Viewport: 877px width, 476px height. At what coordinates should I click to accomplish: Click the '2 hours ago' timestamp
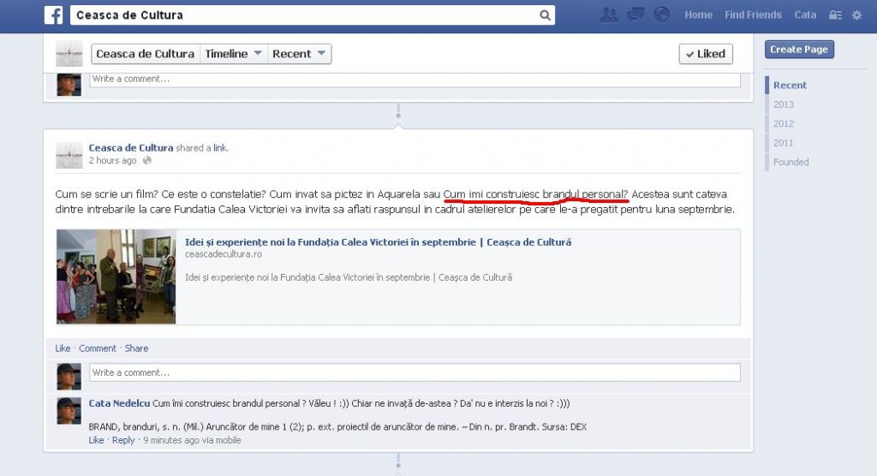[x=112, y=161]
